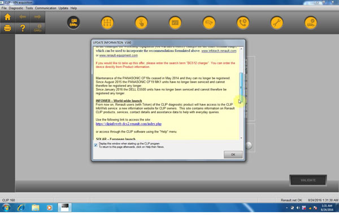Click OK in Update Information dialog
The image size is (339, 215).
click(x=233, y=154)
